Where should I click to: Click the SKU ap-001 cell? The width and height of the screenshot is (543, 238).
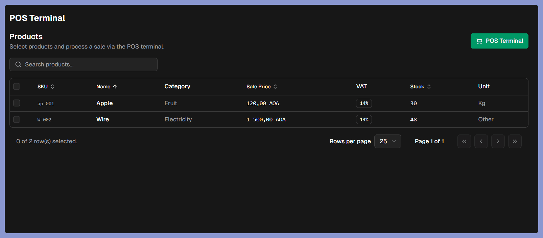coord(46,103)
